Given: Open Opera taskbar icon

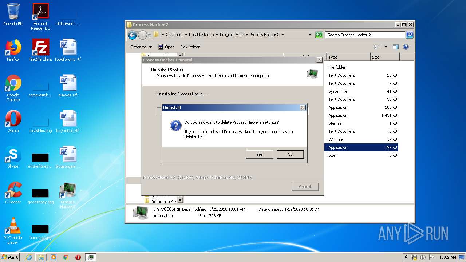Looking at the screenshot, I should pos(78,257).
